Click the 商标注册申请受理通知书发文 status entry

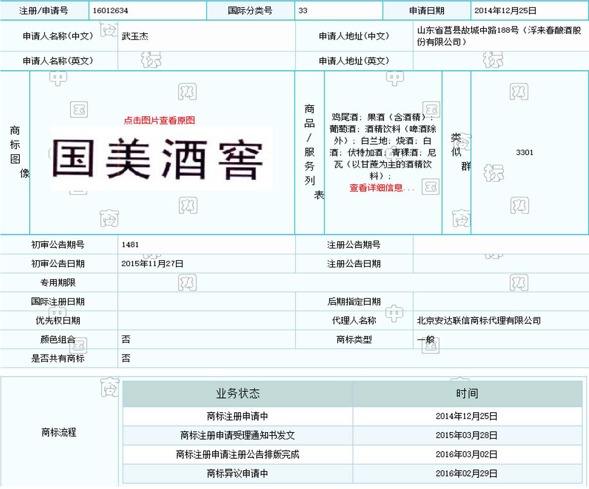(238, 435)
